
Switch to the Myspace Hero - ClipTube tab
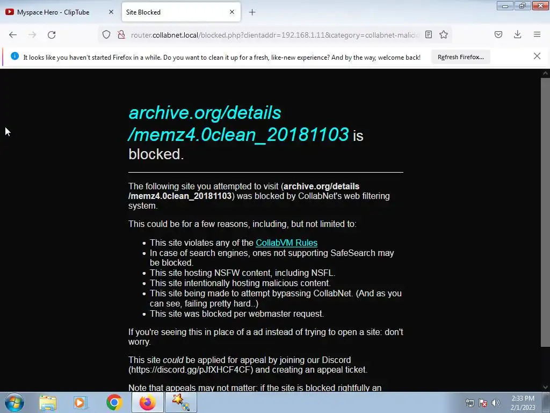(60, 12)
